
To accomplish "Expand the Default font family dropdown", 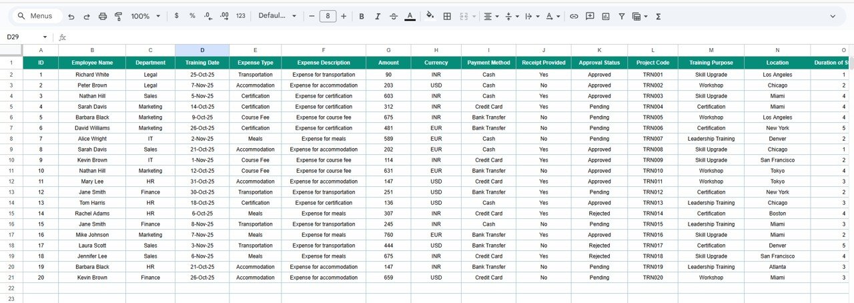I will tap(277, 16).
